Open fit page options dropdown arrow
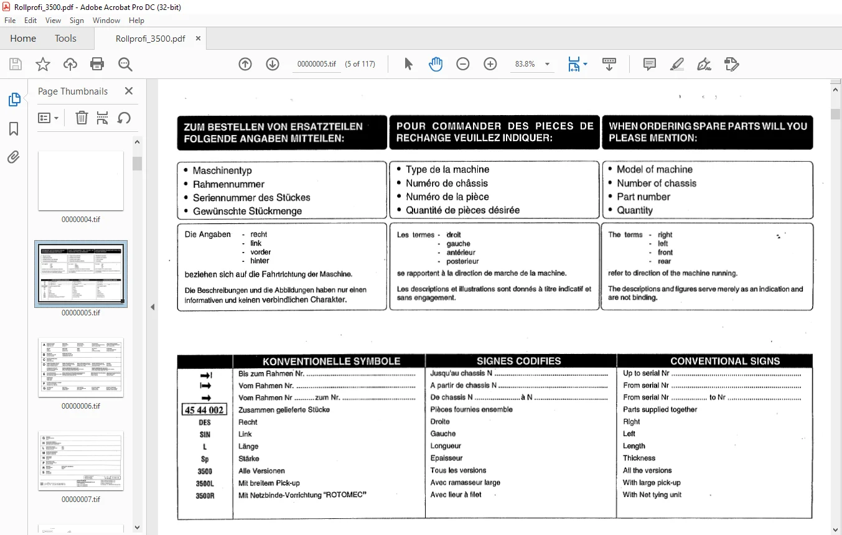This screenshot has width=842, height=535. pos(585,64)
